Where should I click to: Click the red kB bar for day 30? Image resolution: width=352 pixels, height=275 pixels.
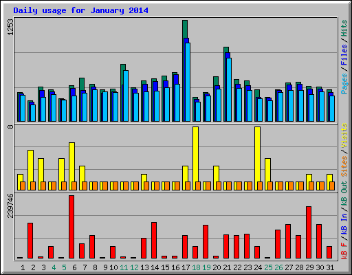point(319,241)
